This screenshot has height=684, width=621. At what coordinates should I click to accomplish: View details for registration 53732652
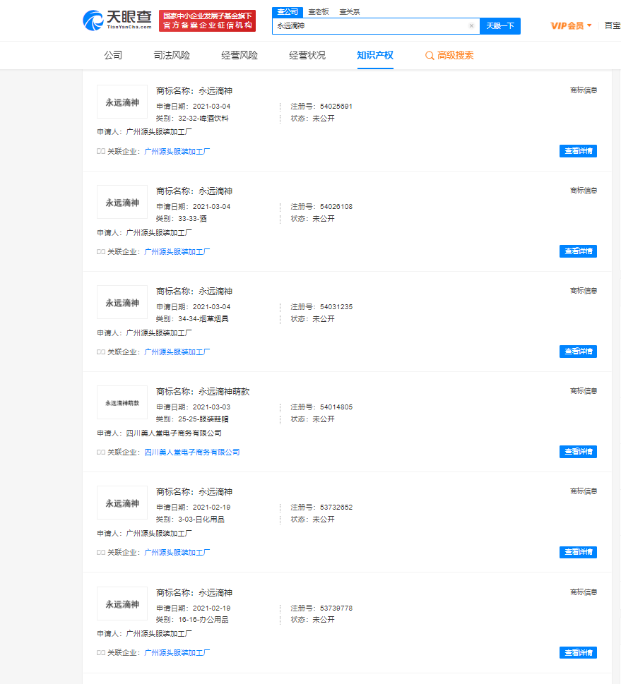[578, 552]
